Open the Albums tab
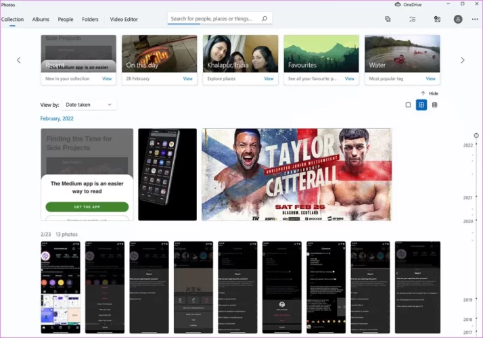Image resolution: width=483 pixels, height=338 pixels. [41, 20]
